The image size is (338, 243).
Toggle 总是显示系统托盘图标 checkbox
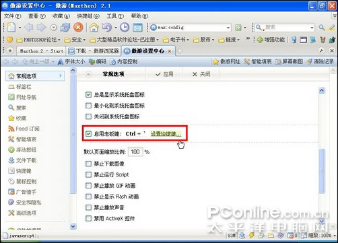click(x=88, y=94)
